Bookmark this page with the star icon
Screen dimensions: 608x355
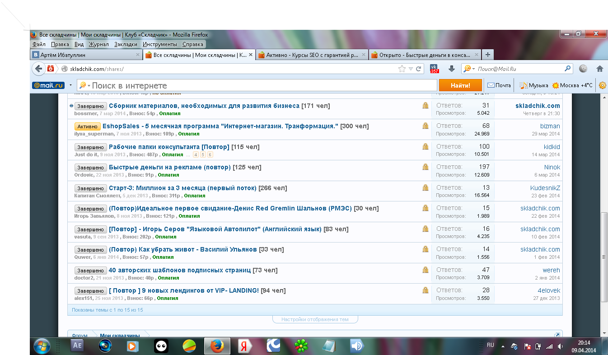pos(402,69)
